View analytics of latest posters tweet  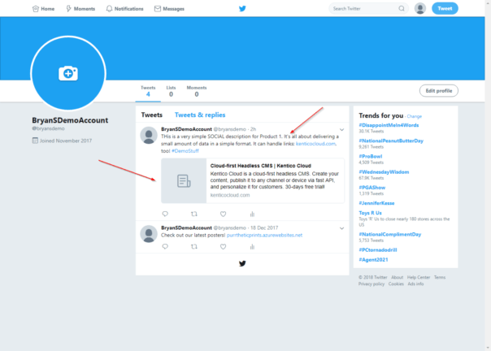(252, 247)
